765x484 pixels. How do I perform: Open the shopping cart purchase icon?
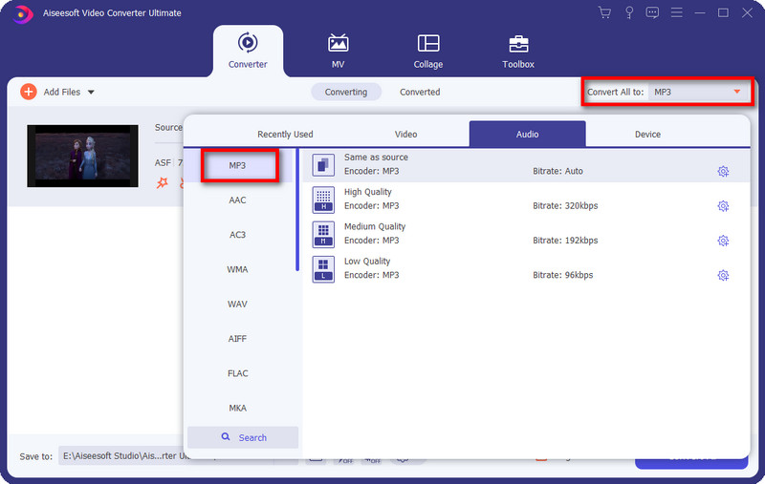604,12
